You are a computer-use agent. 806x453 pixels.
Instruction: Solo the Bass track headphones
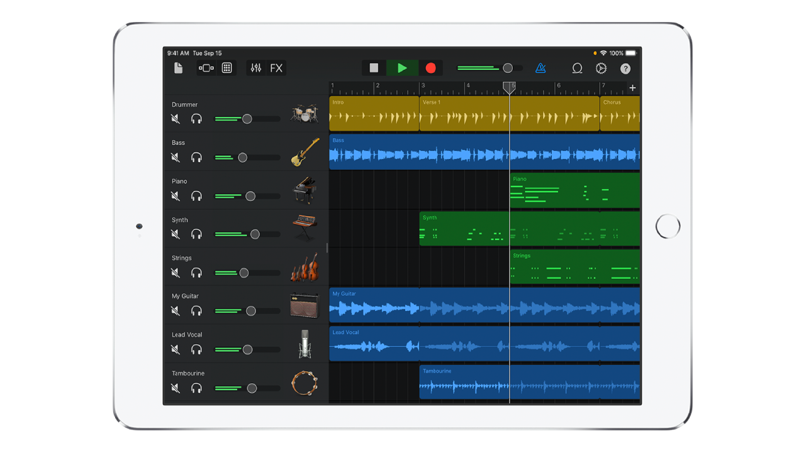[196, 157]
